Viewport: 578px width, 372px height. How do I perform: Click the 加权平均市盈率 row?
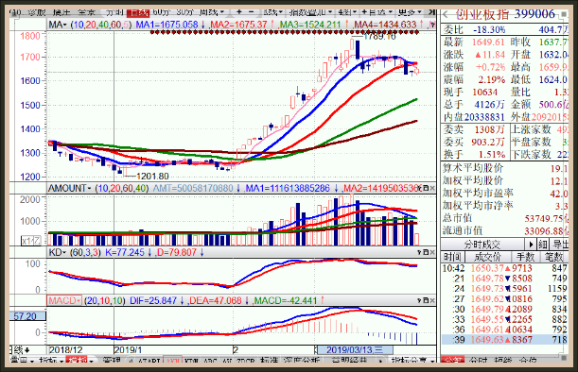click(x=505, y=194)
